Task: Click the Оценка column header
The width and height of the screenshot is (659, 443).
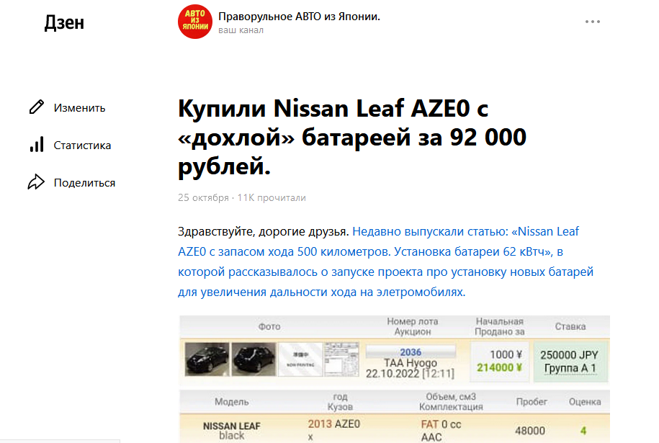Action: point(585,402)
